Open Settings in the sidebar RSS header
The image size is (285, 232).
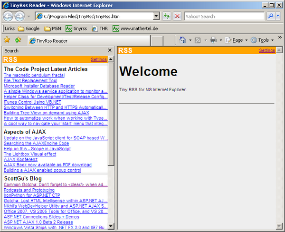point(99,59)
